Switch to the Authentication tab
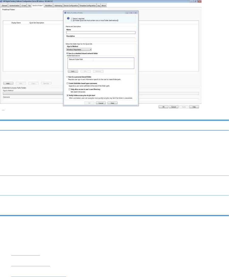The height and width of the screenshot is (277, 229). click(x=15, y=5)
